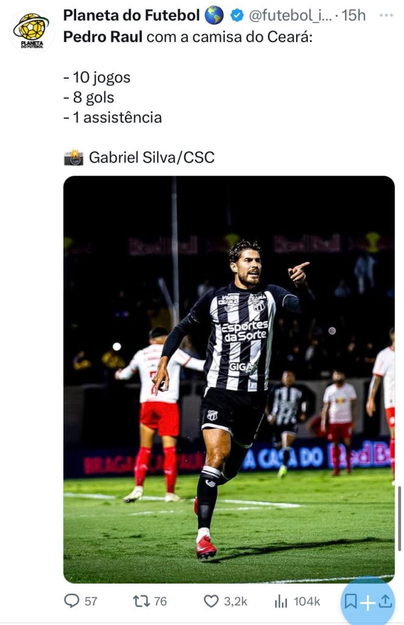Click the 76 reposts count
This screenshot has height=625, width=404.
tap(160, 601)
